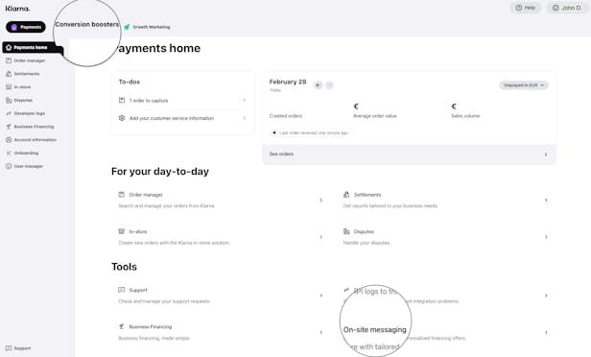
Task: Click the Payments home sidebar icon
Action: (x=9, y=47)
